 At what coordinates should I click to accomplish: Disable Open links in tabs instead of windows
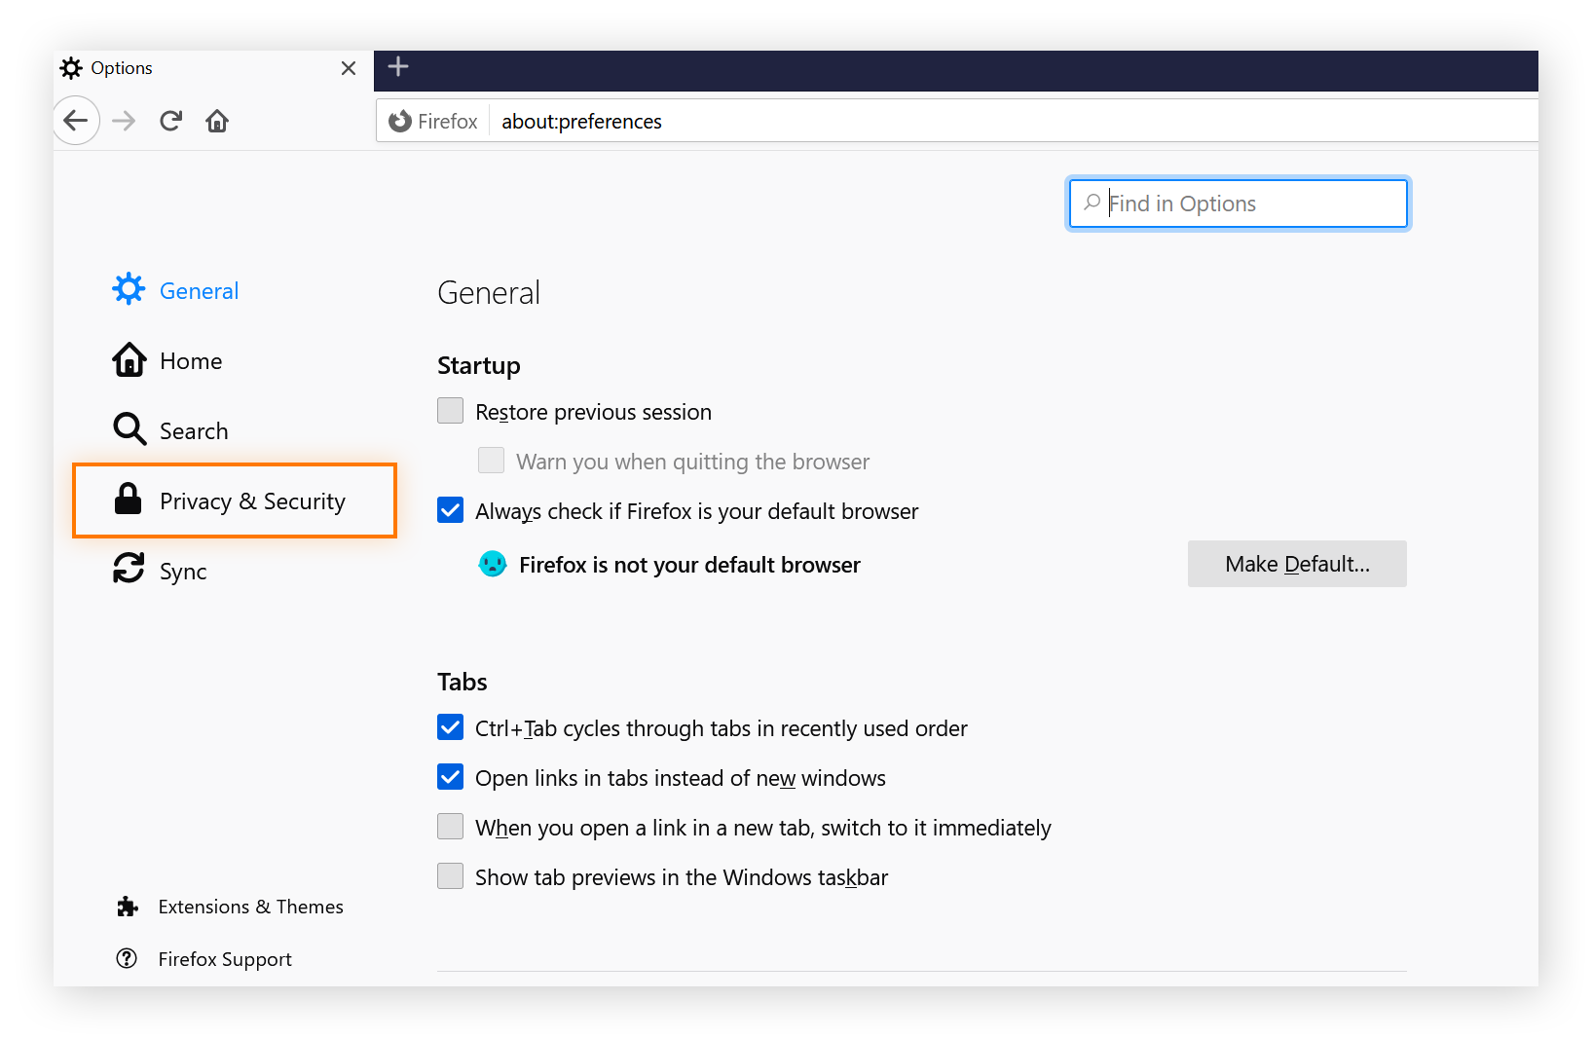450,777
